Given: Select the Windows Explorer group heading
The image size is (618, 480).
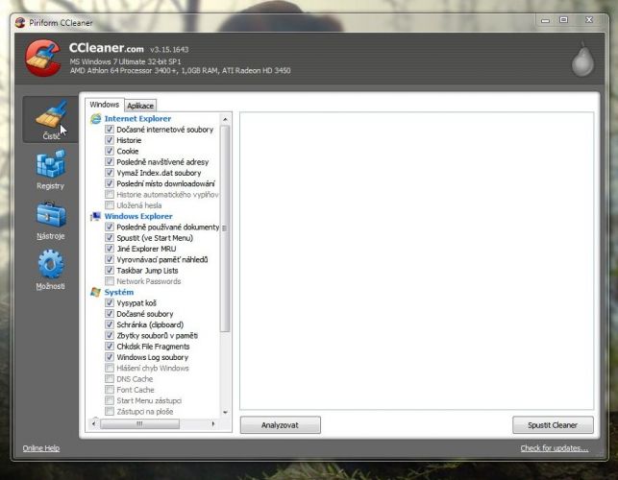Looking at the screenshot, I should pos(138,216).
